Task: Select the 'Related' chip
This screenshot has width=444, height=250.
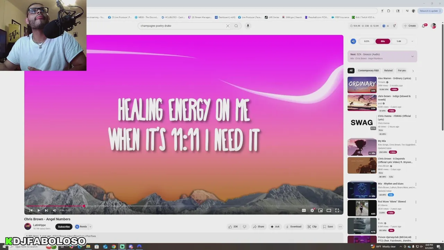Action: click(x=388, y=70)
